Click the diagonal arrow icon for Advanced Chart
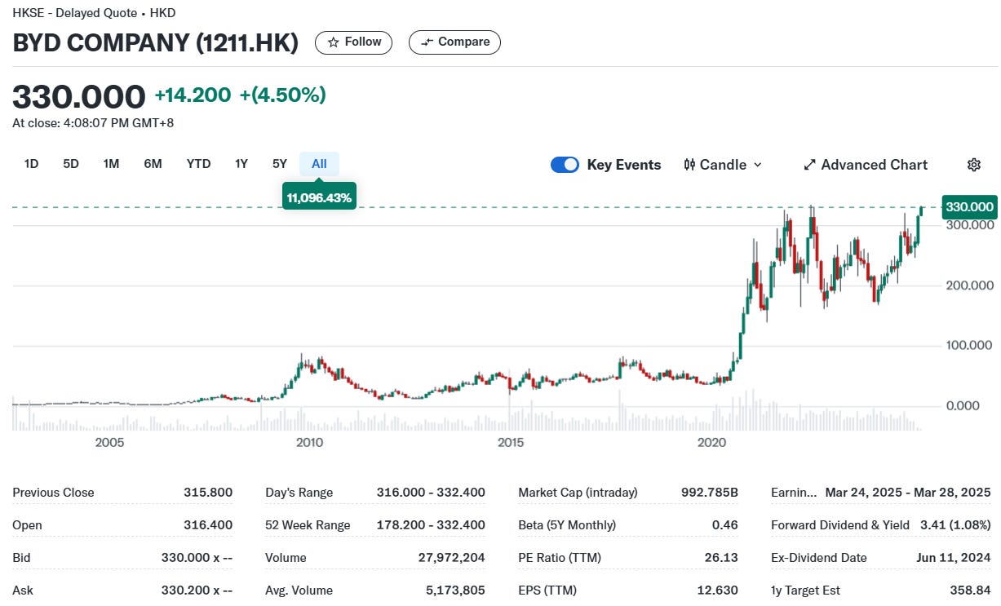 808,165
